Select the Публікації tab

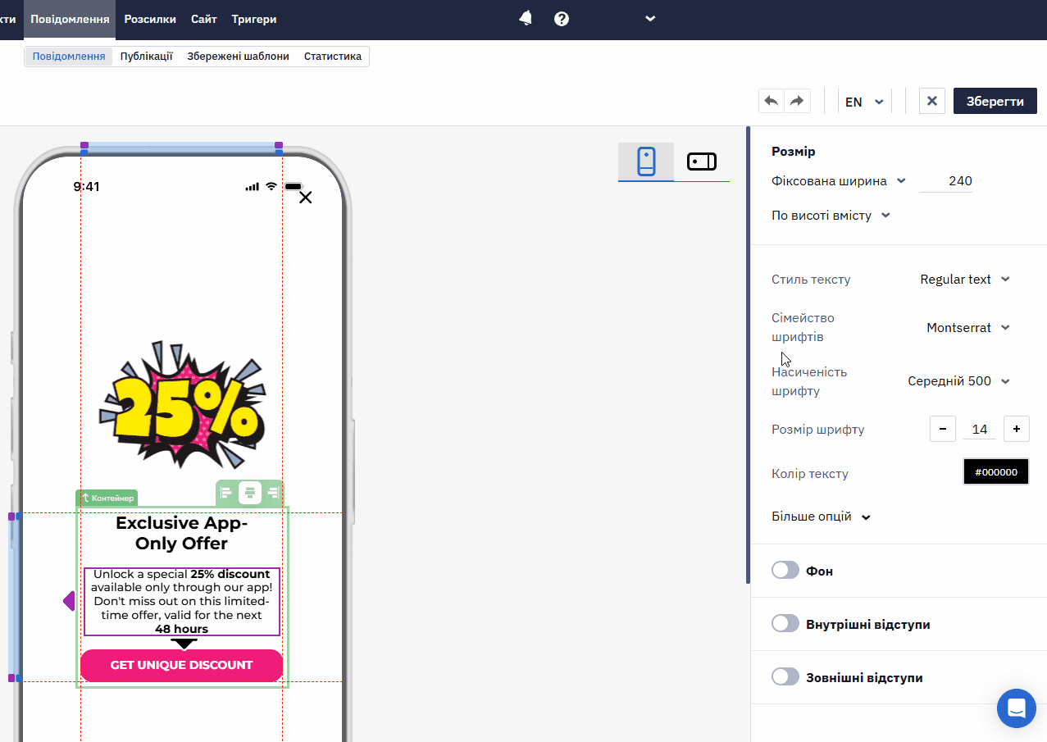pos(146,57)
